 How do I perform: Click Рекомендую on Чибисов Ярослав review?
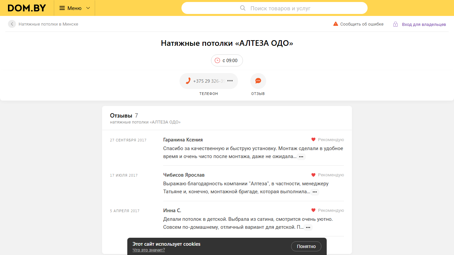pyautogui.click(x=331, y=175)
